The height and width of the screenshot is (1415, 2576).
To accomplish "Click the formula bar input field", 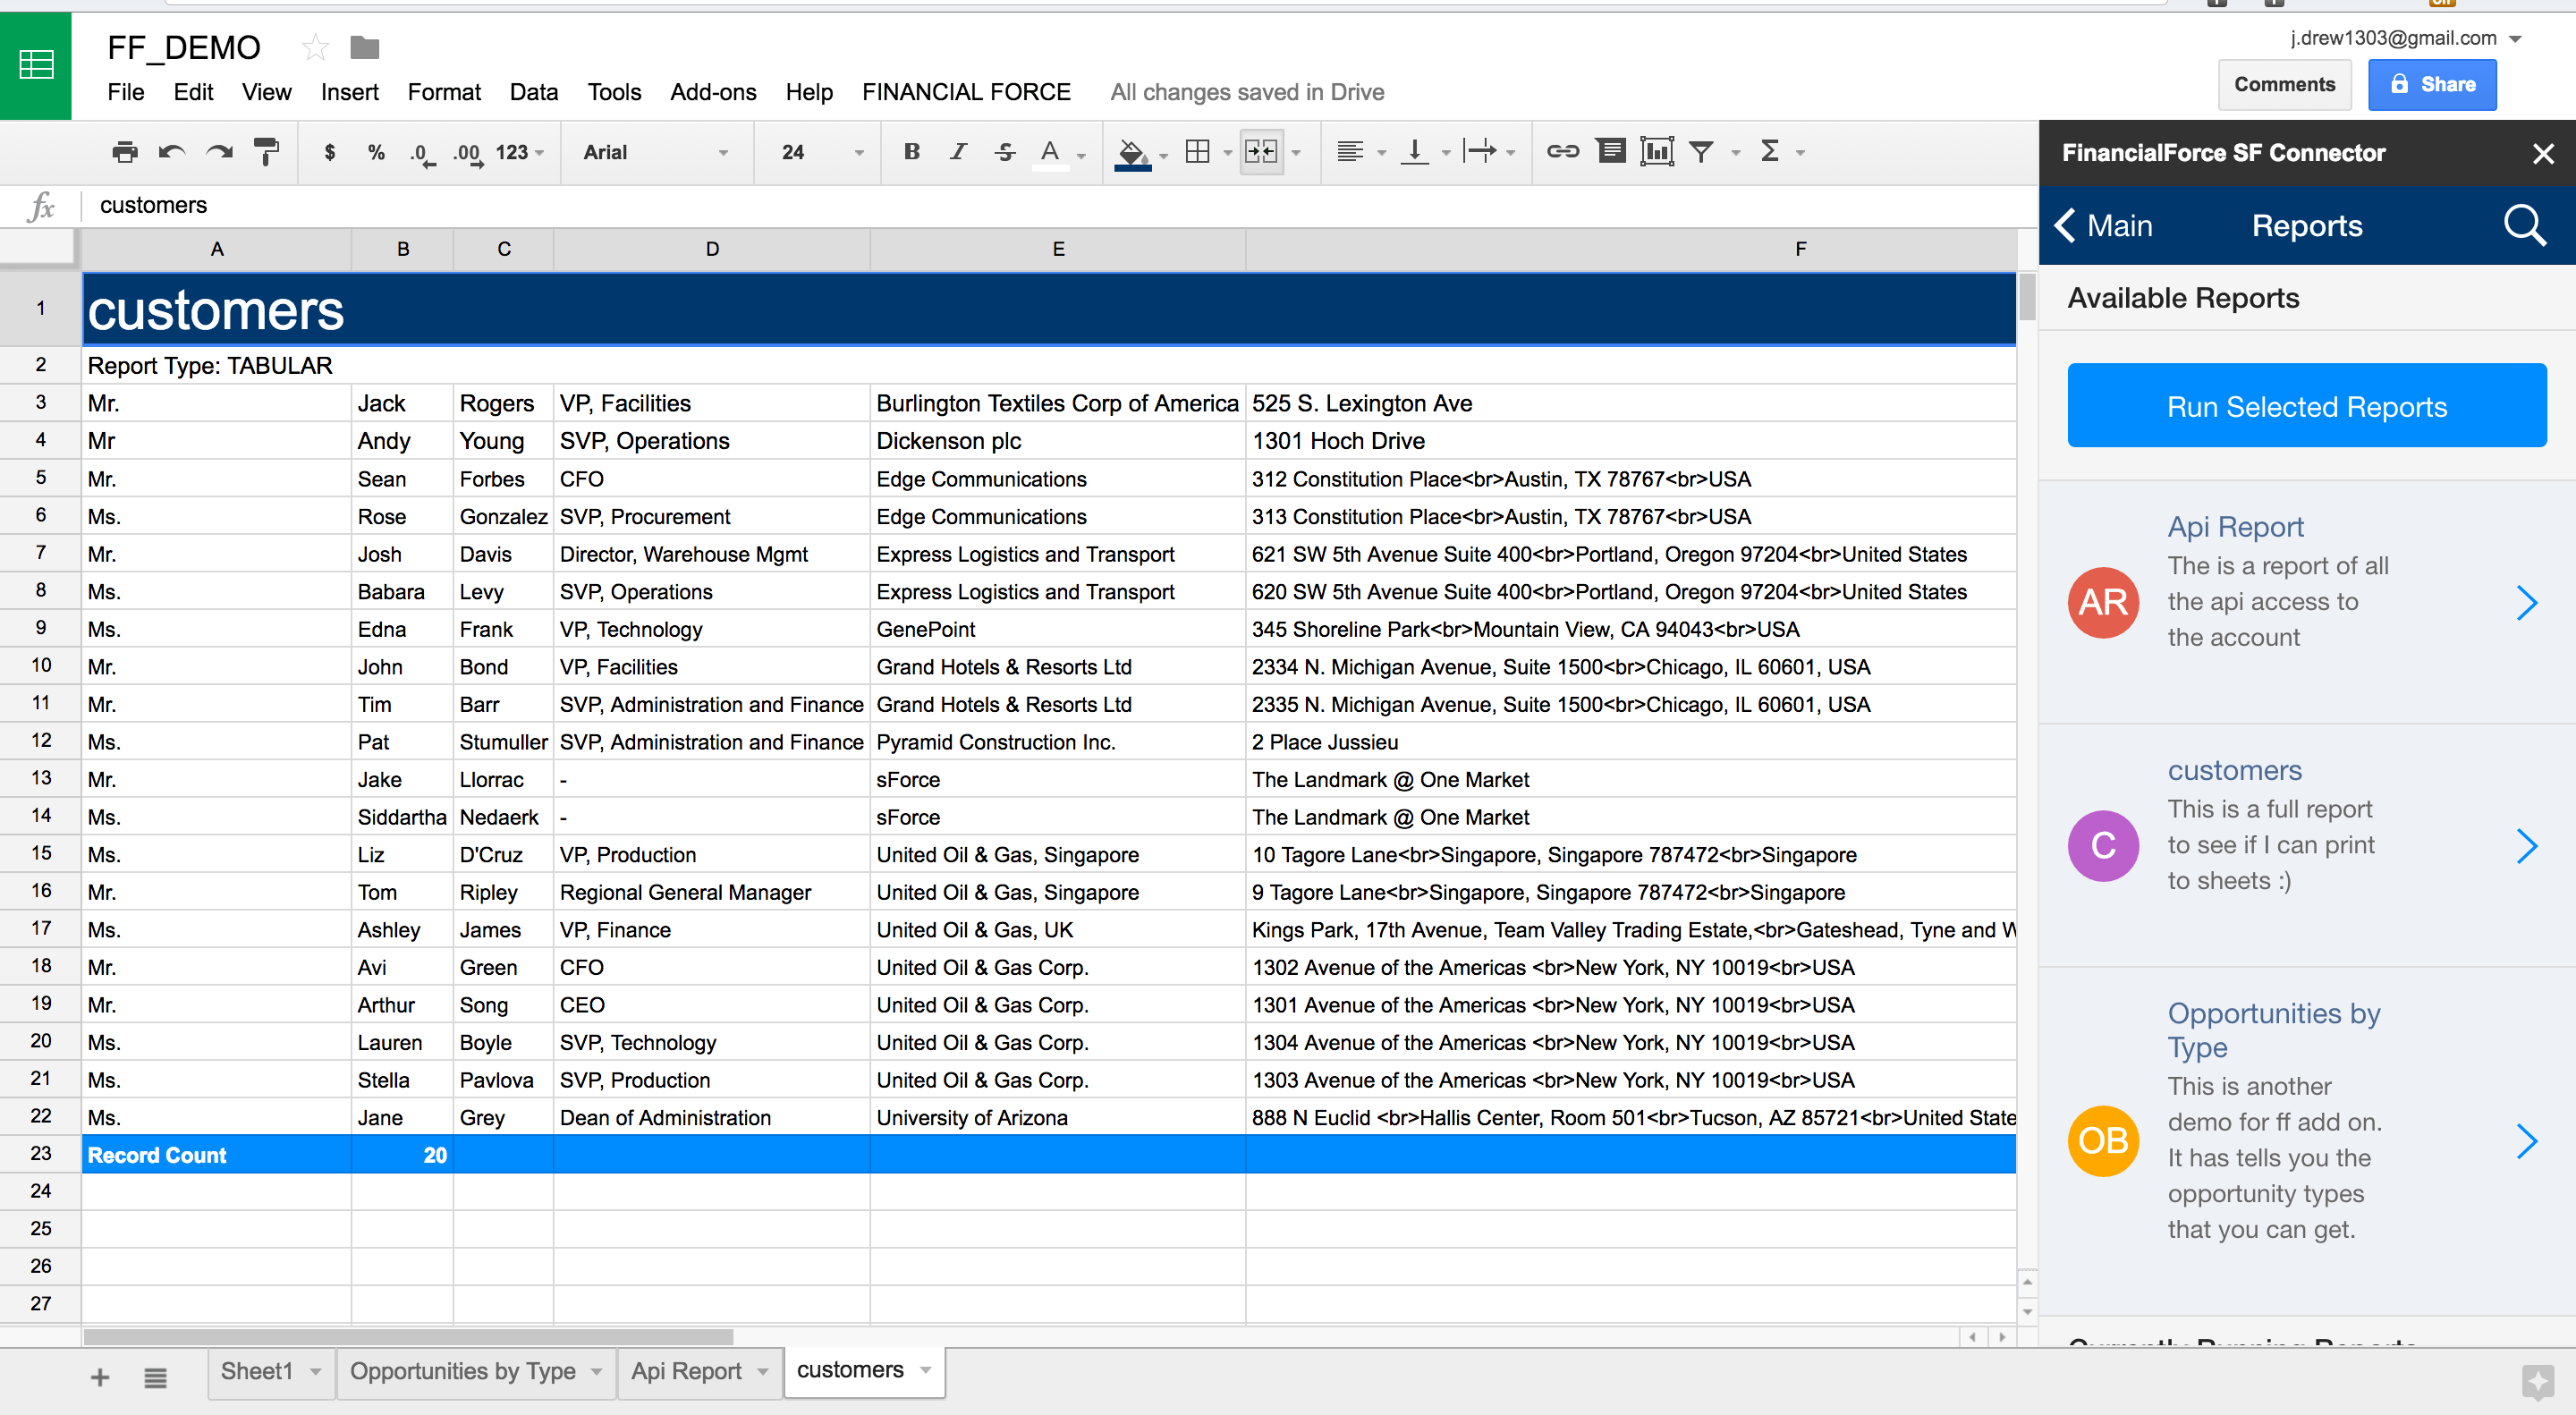I will [x=1000, y=205].
